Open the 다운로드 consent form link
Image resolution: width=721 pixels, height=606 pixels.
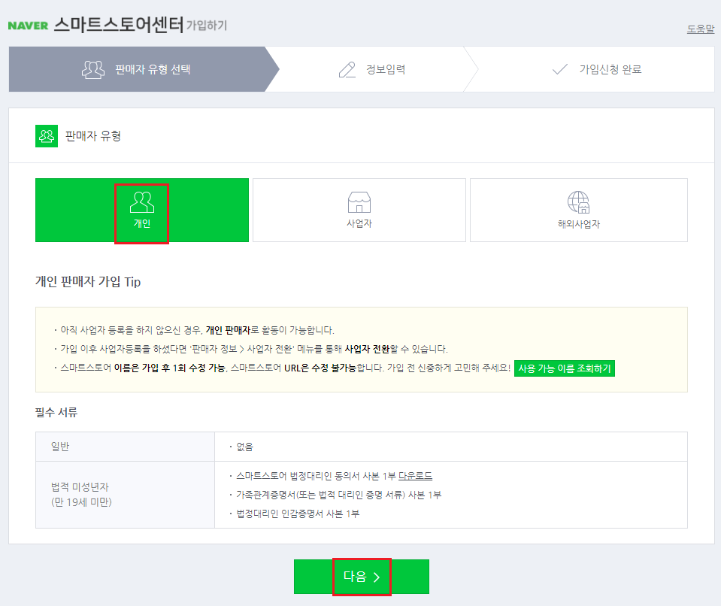click(415, 476)
